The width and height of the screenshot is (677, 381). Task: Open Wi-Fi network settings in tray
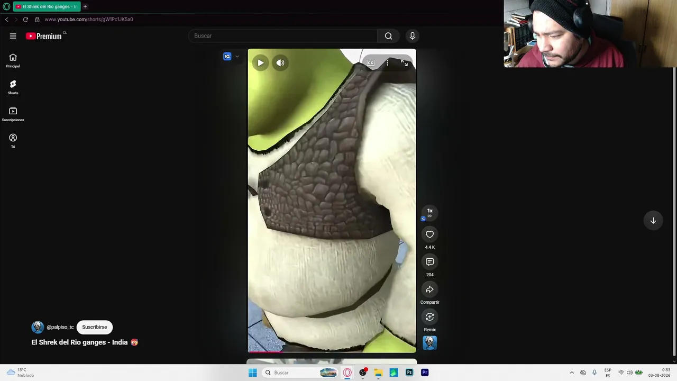click(x=621, y=373)
